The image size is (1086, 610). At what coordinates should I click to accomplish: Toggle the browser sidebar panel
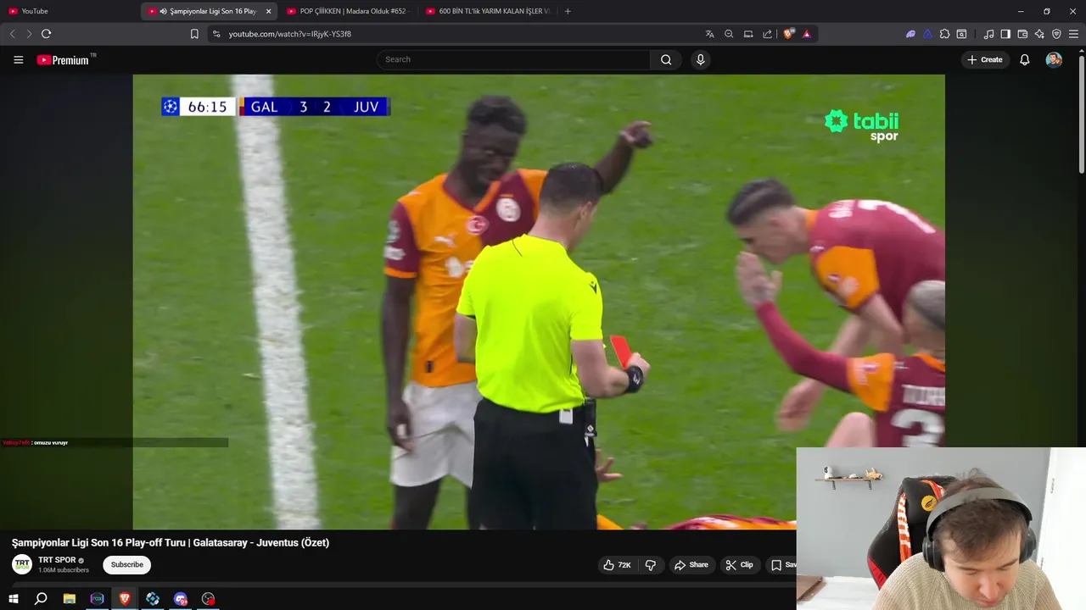(1005, 34)
